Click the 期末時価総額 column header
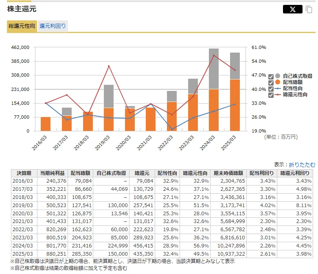The width and height of the screenshot is (318, 274). (x=228, y=173)
